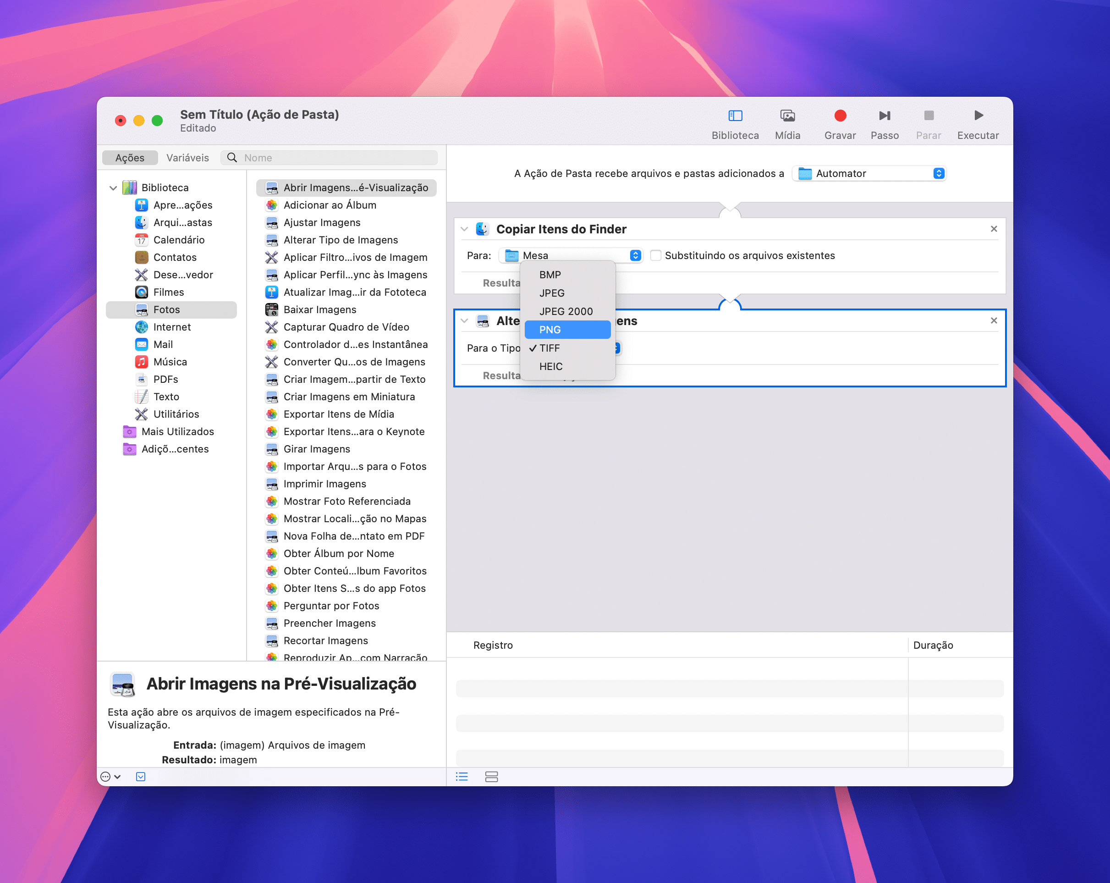Select Mostrar Foto Referenciada action
Image resolution: width=1110 pixels, height=883 pixels.
(346, 501)
